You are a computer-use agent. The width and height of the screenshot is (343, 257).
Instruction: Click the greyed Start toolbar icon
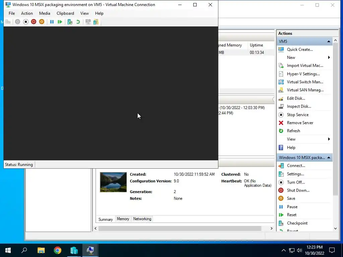point(17,22)
